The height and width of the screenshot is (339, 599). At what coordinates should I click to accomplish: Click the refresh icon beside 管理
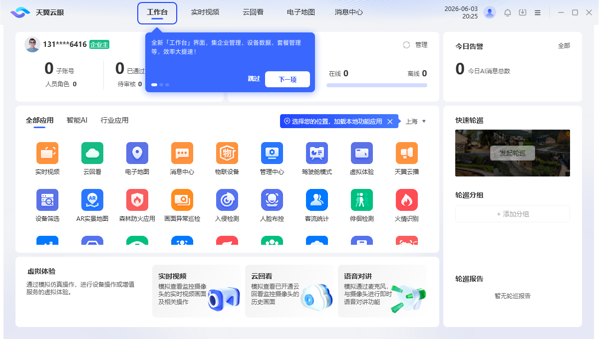pyautogui.click(x=406, y=45)
